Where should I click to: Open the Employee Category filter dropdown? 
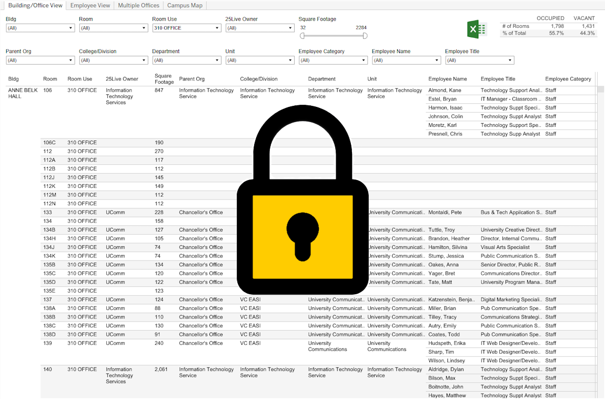tap(333, 61)
